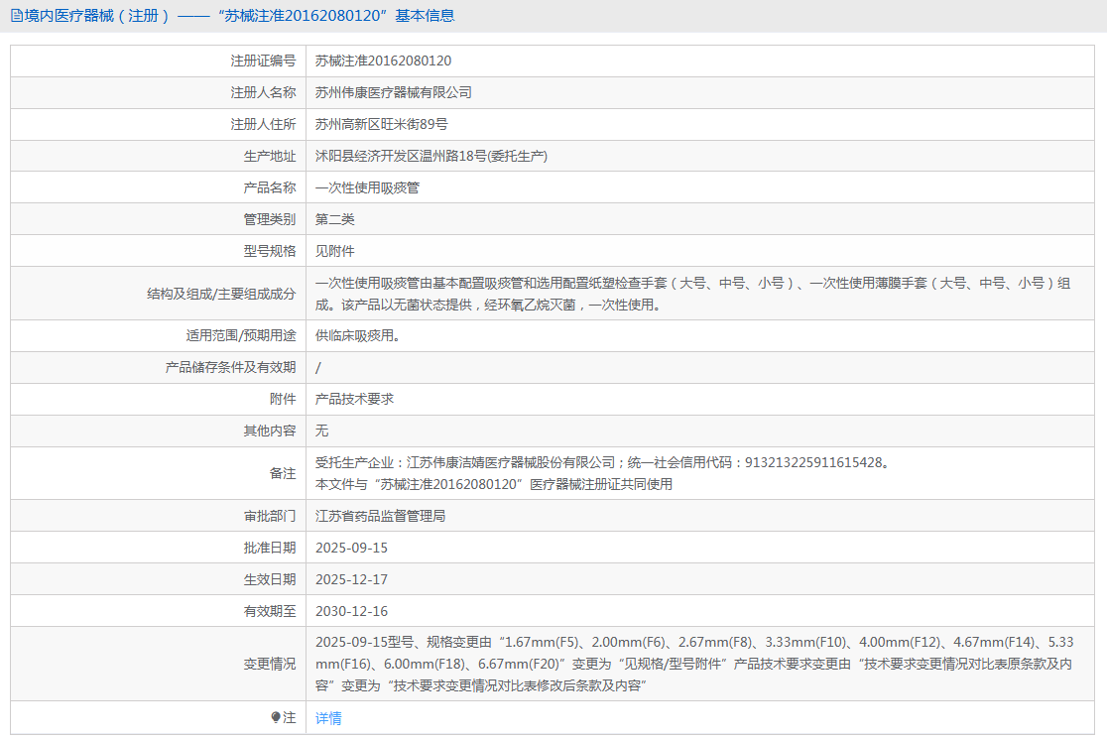
Task: Click the lightbulb note icon beside 注
Action: tap(276, 717)
